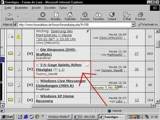Open the Suchen search tool
The image size is (160, 120).
point(85,16)
